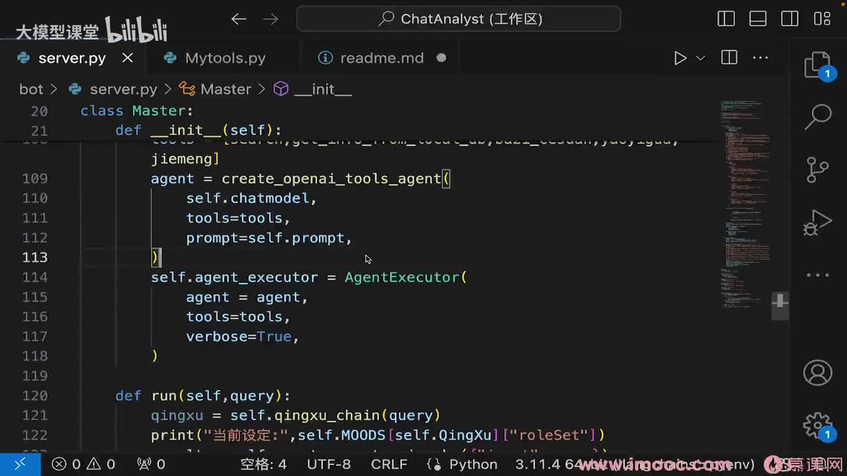
Task: Switch to the server.py tab
Action: click(x=71, y=58)
